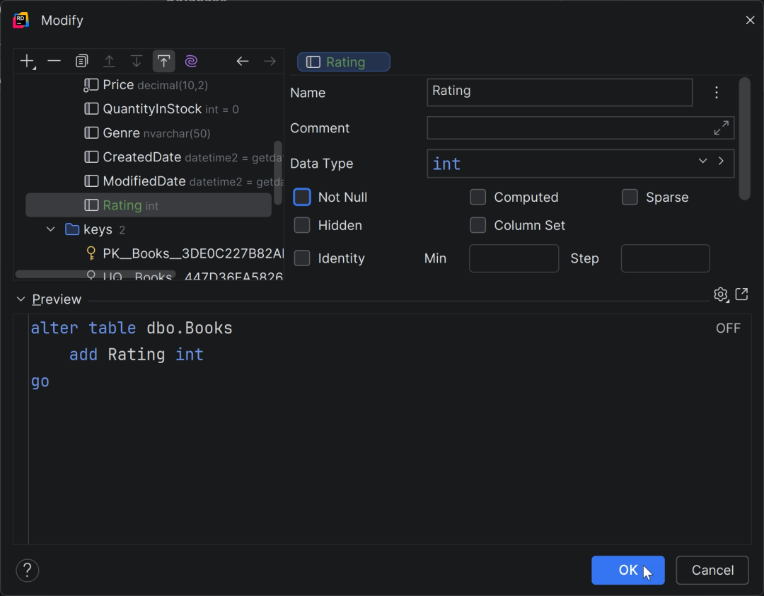Go forward with the right arrow icon
This screenshot has height=596, width=764.
[x=270, y=62]
